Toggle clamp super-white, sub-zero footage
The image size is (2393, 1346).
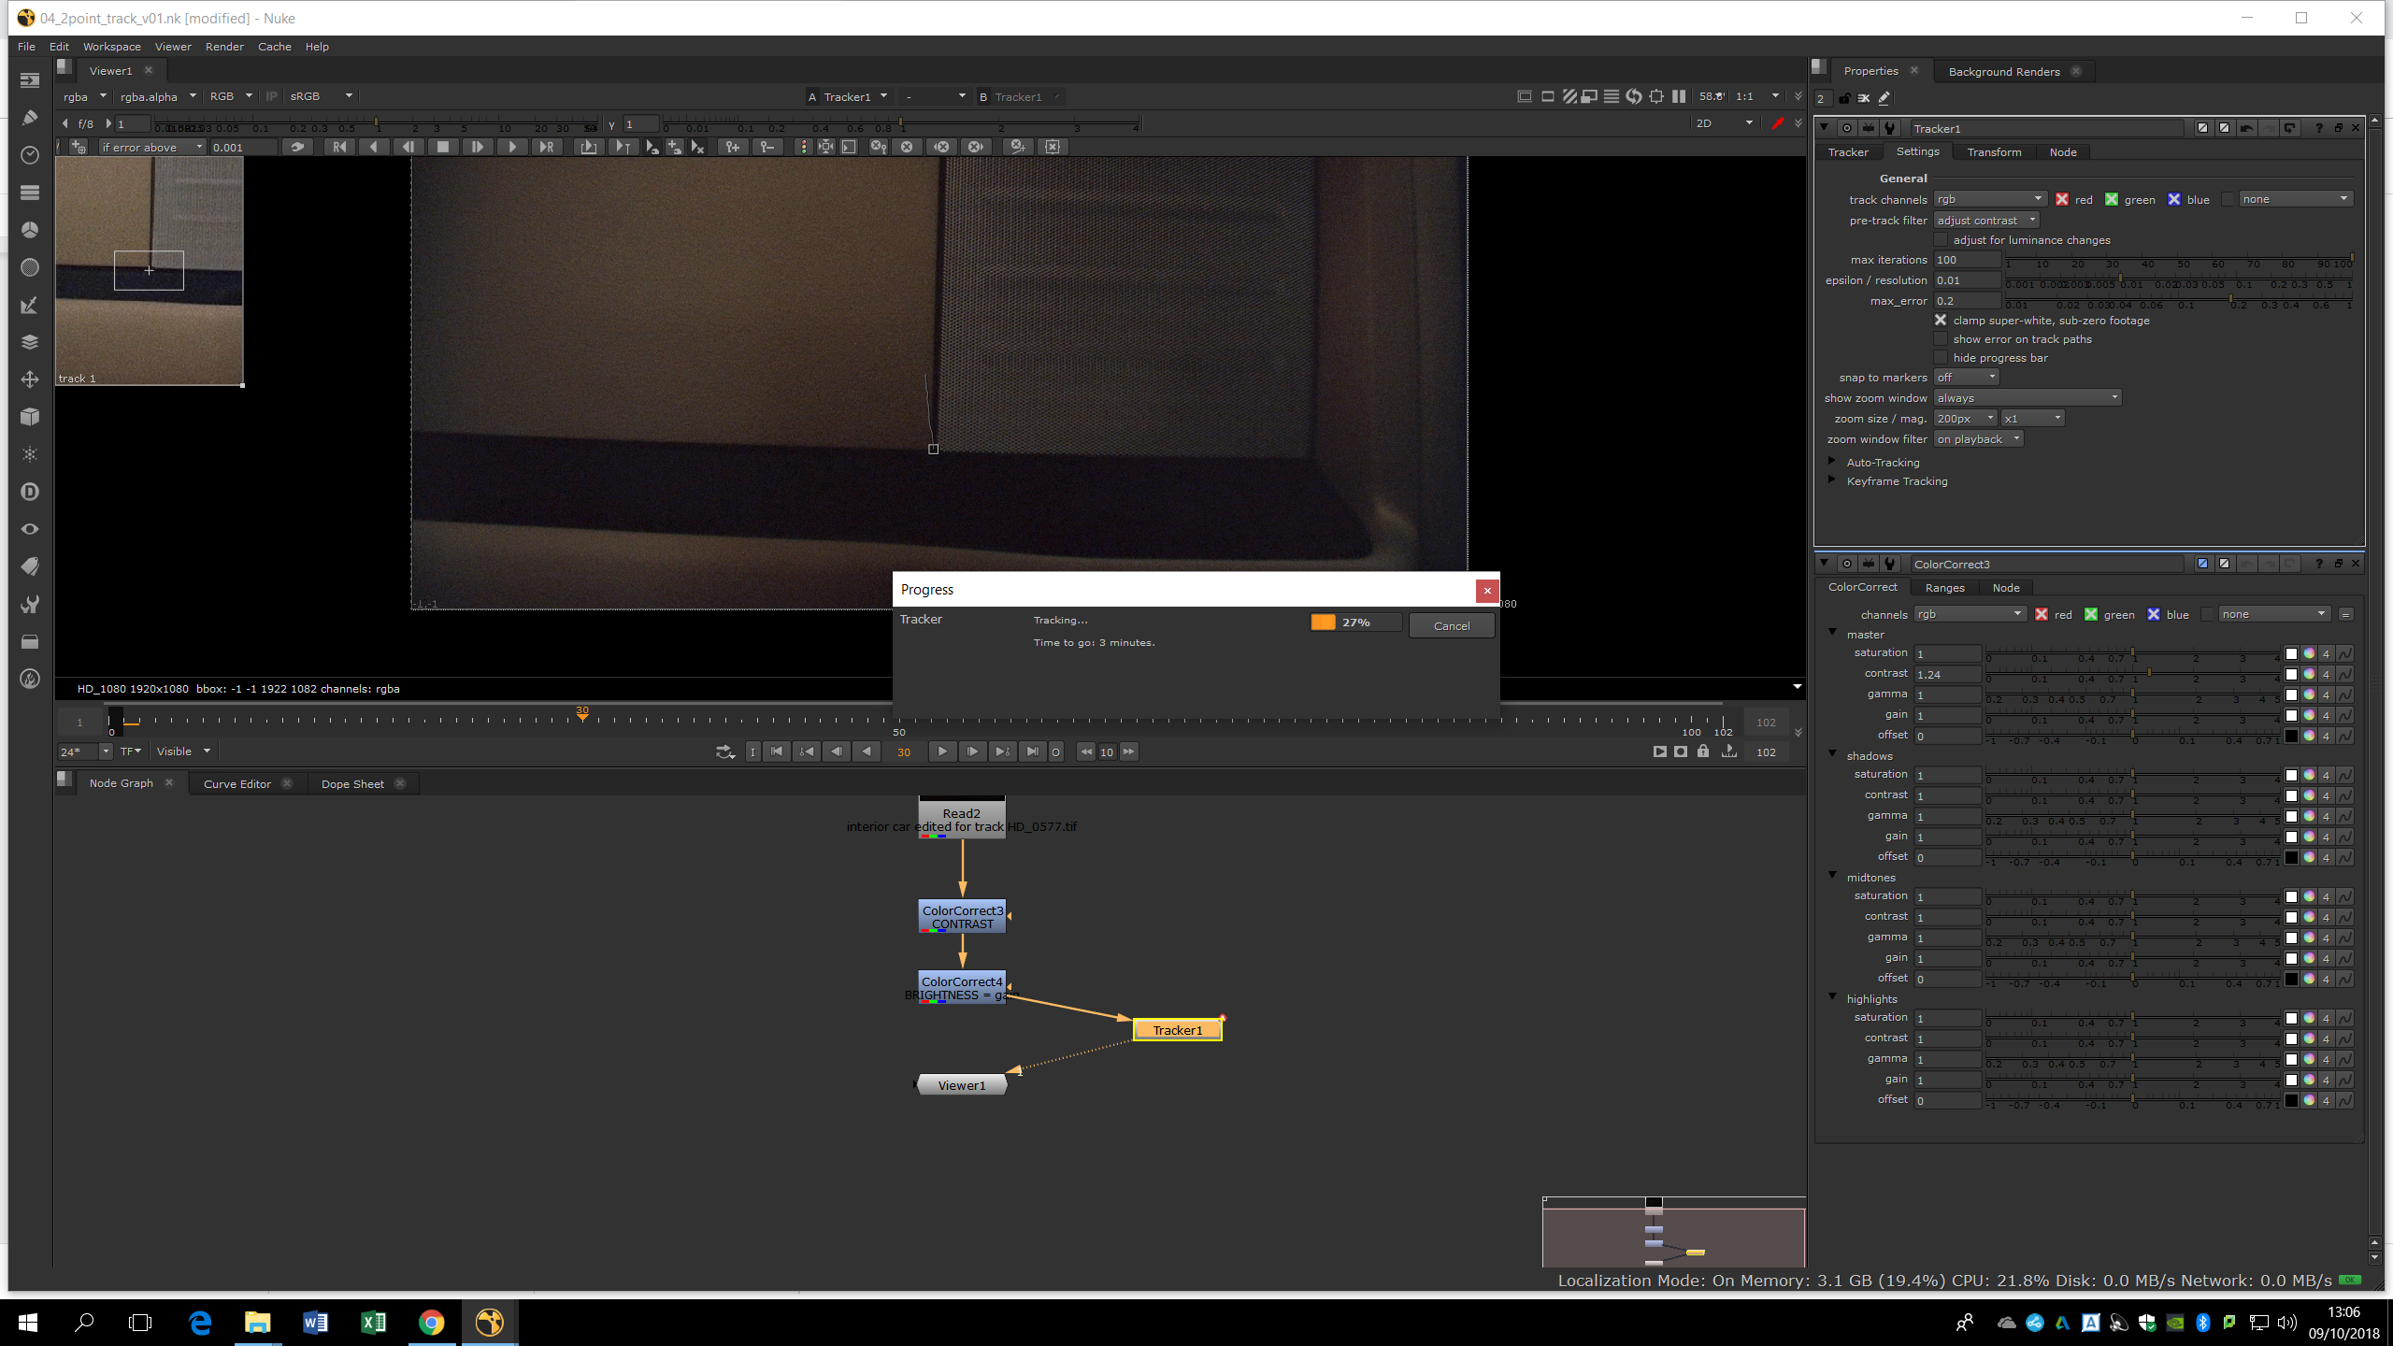click(1941, 321)
